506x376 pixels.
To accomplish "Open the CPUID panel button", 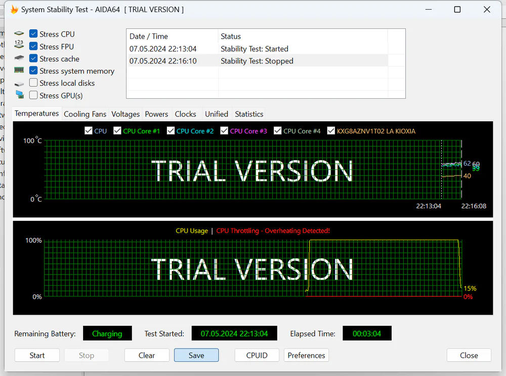I will (257, 355).
